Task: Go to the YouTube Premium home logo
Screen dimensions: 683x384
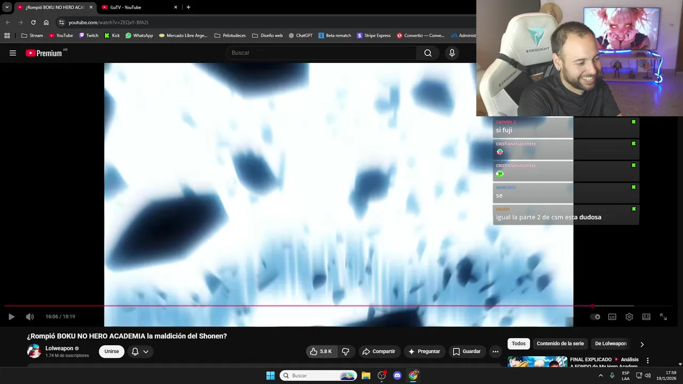Action: click(44, 53)
